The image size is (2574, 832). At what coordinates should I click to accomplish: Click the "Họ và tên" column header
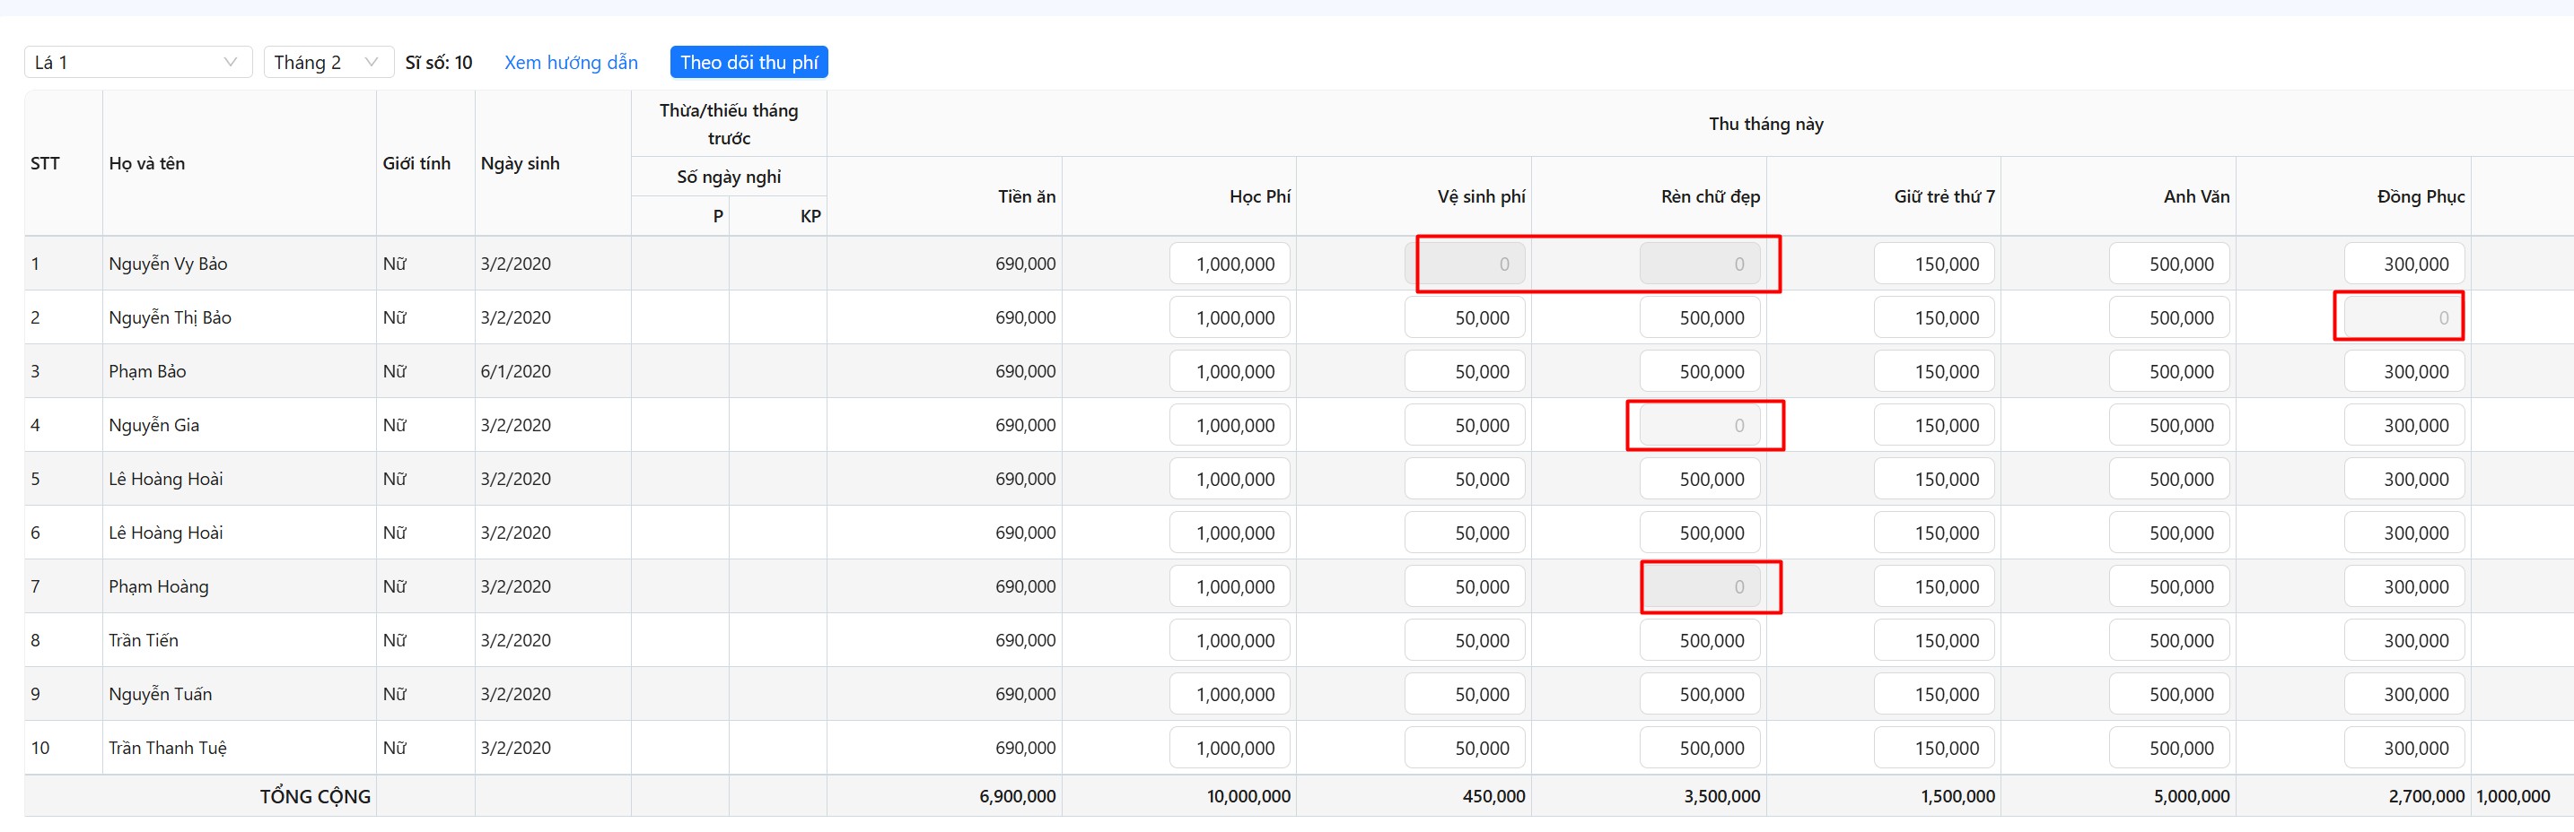tap(147, 163)
